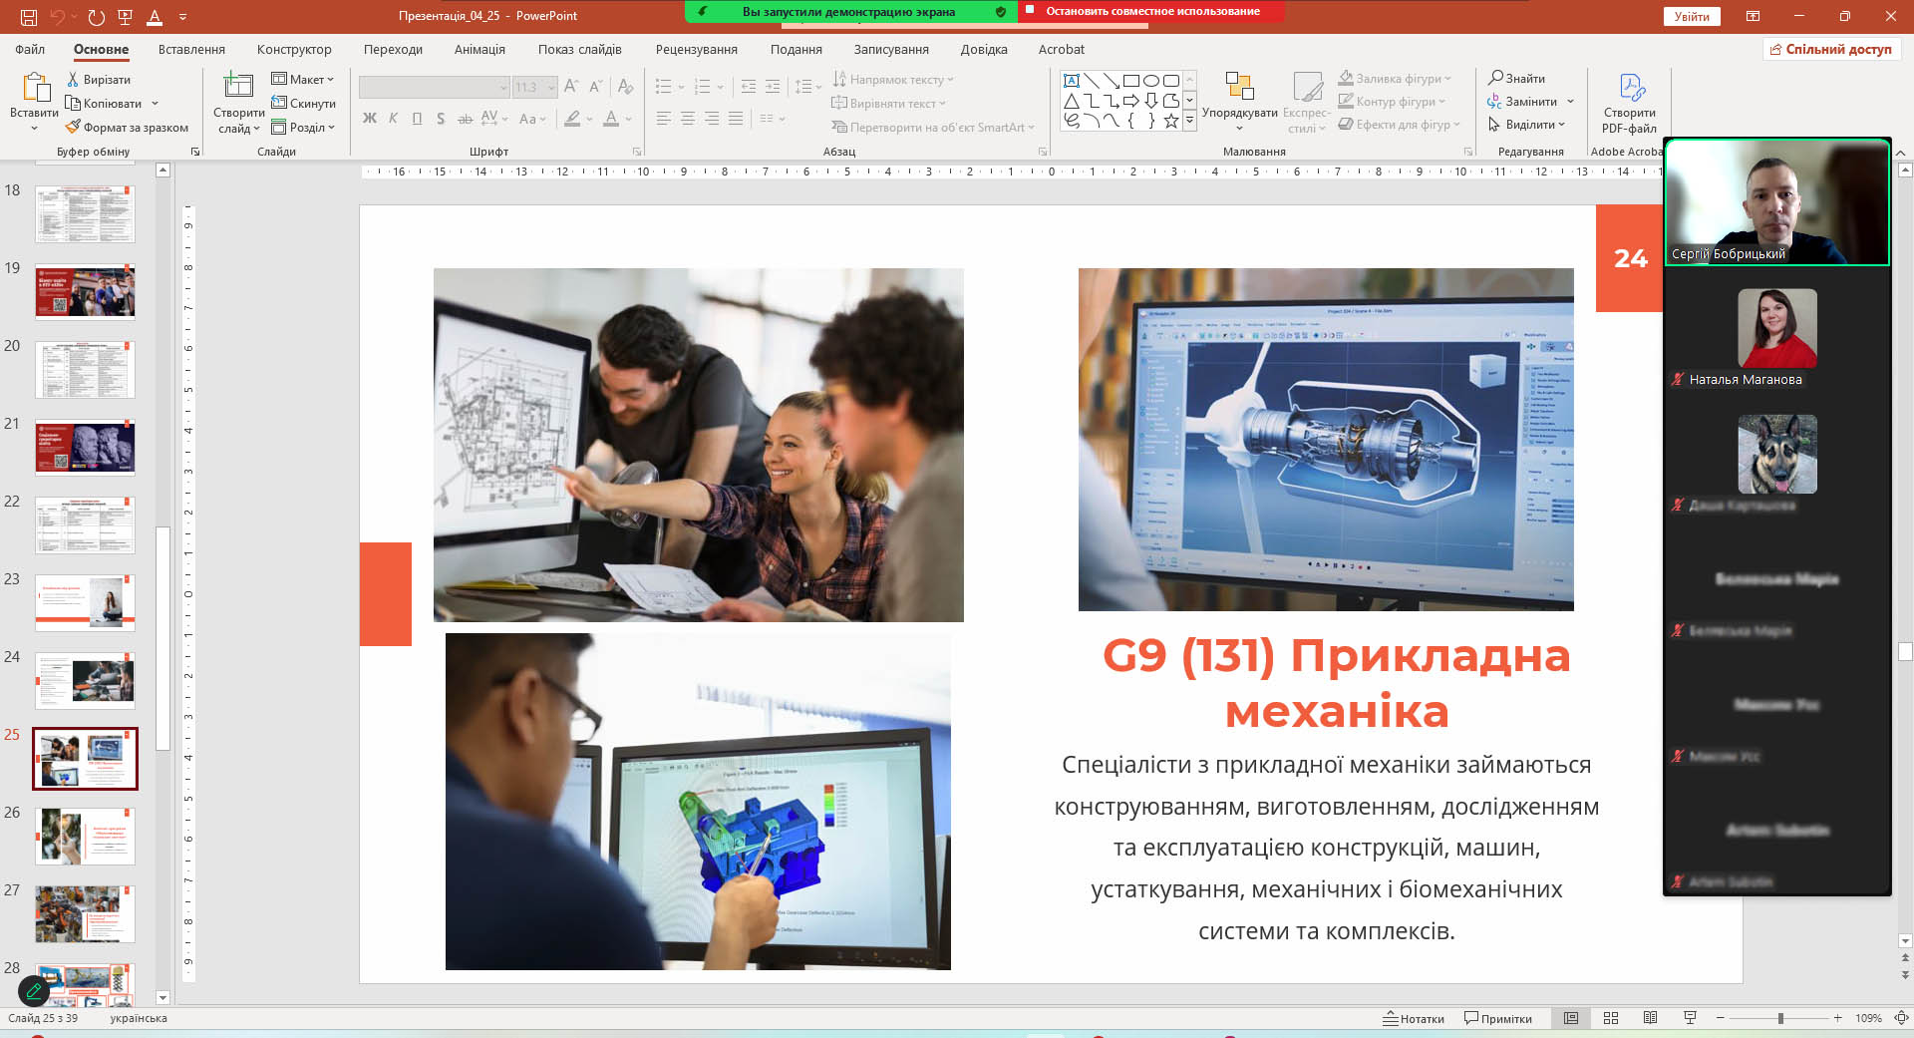This screenshot has height=1038, width=1914.
Task: Click the Format Painter (Формат за зразком) icon
Action: (x=73, y=128)
